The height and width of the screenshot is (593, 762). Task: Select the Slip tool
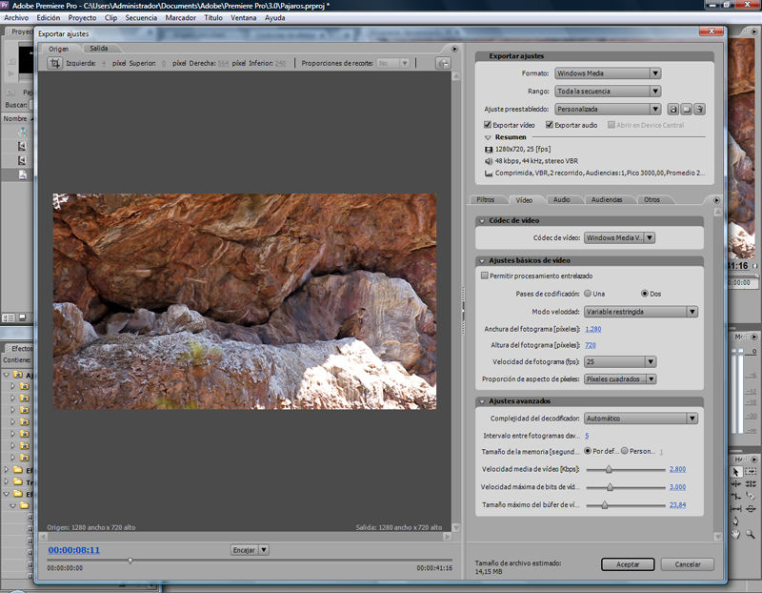tap(735, 509)
